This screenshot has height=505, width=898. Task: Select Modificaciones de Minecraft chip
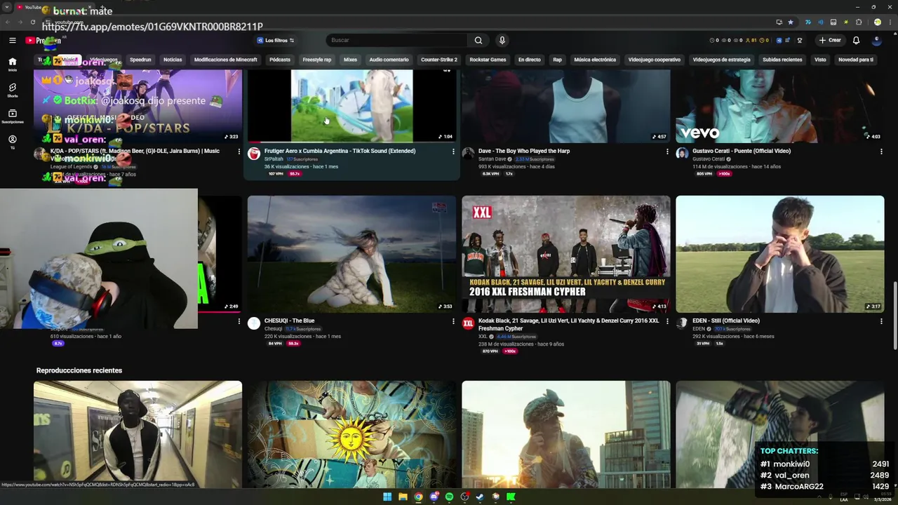tap(225, 60)
